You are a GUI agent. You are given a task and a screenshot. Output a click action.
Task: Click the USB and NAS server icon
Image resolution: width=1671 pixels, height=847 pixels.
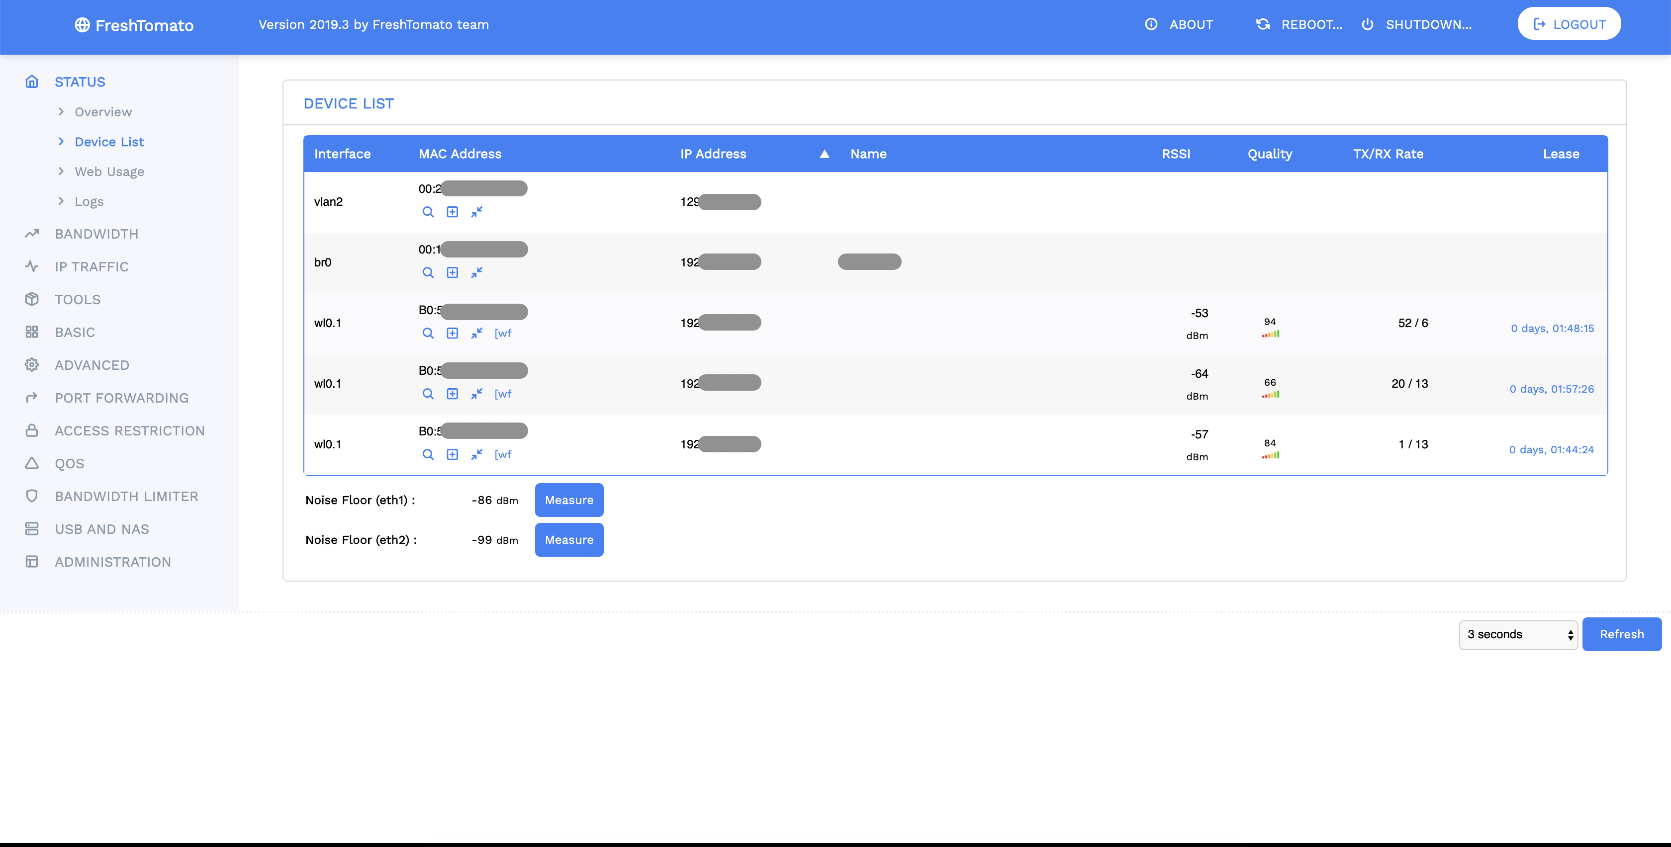pyautogui.click(x=32, y=528)
